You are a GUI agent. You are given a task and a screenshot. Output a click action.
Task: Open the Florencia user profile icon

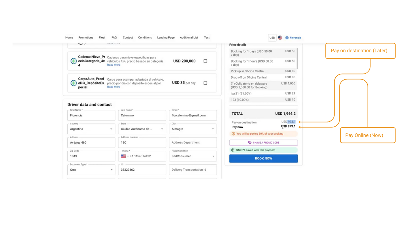pos(287,38)
